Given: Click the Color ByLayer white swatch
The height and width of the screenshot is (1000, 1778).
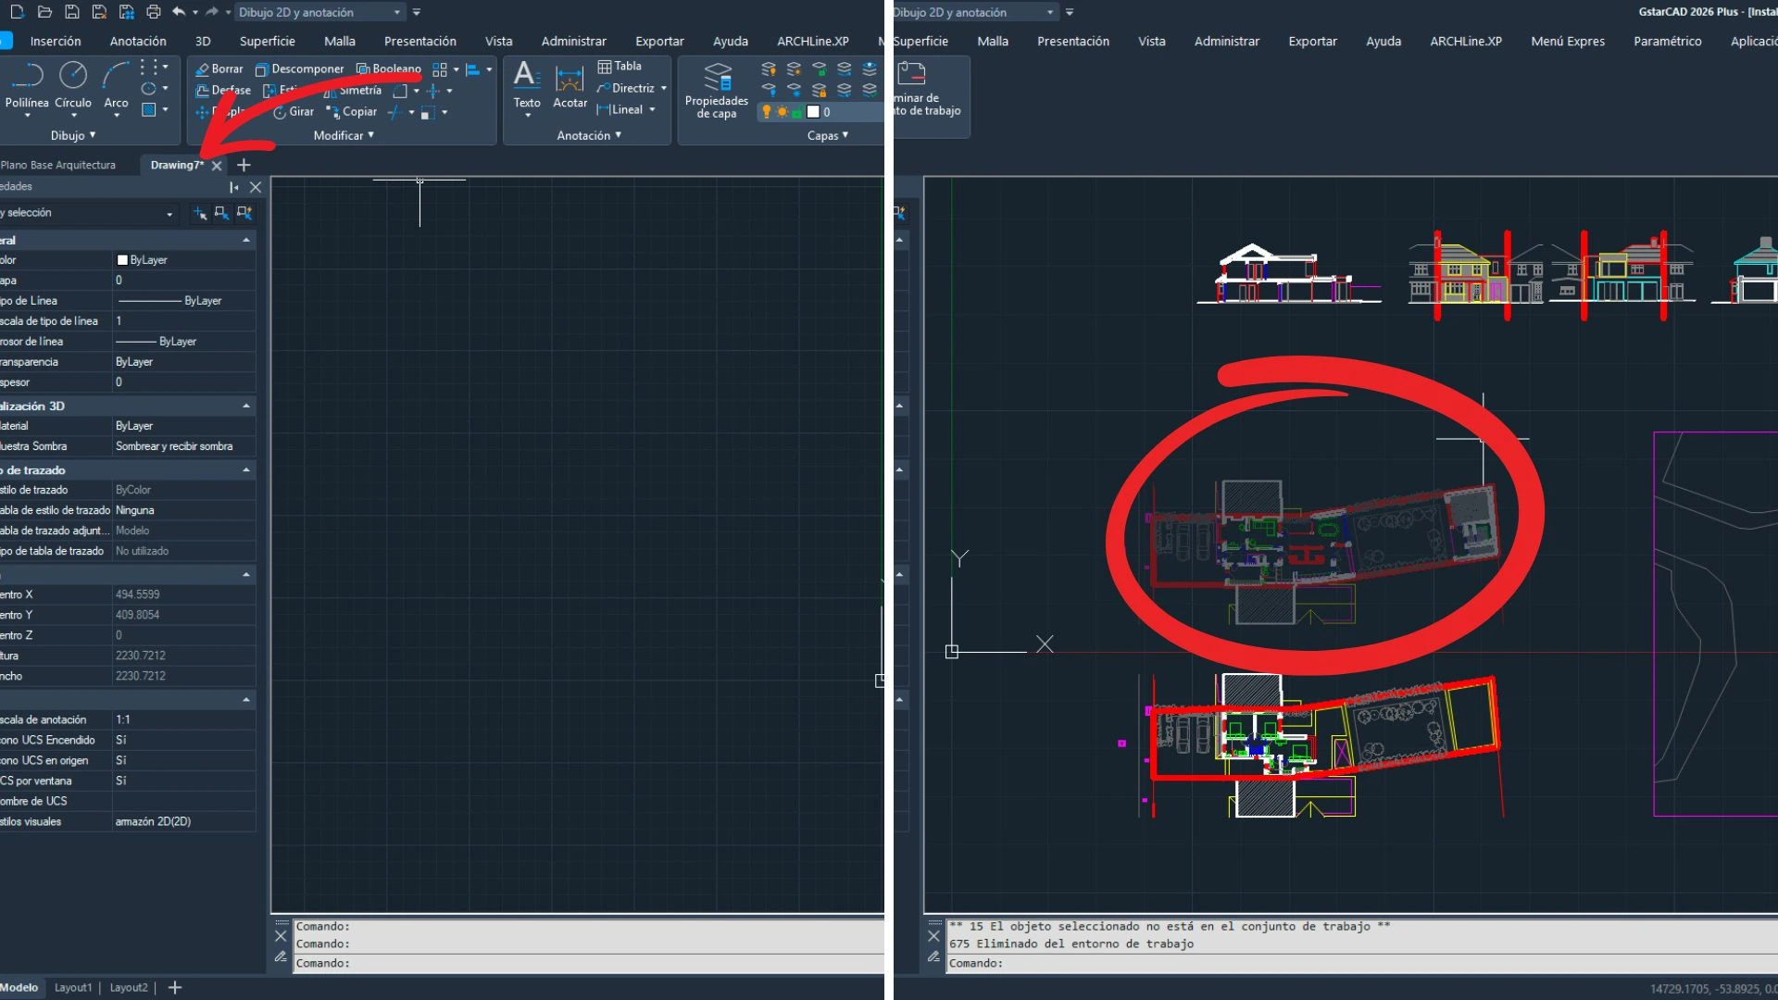Looking at the screenshot, I should coord(122,260).
